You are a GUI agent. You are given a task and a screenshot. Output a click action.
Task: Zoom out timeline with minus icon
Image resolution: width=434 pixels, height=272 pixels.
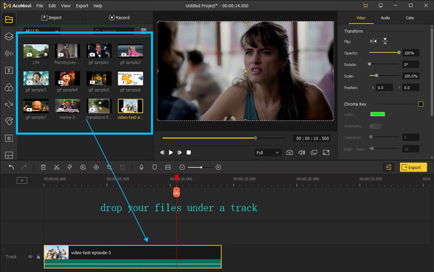click(x=182, y=167)
